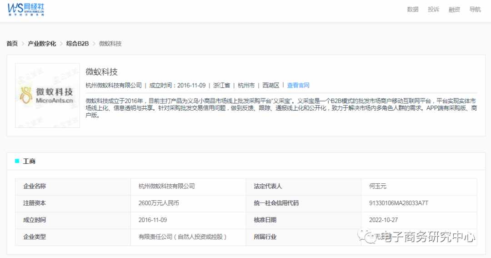This screenshot has width=491, height=258.
Task: Click the 杭州市 city text
Action: [246, 85]
